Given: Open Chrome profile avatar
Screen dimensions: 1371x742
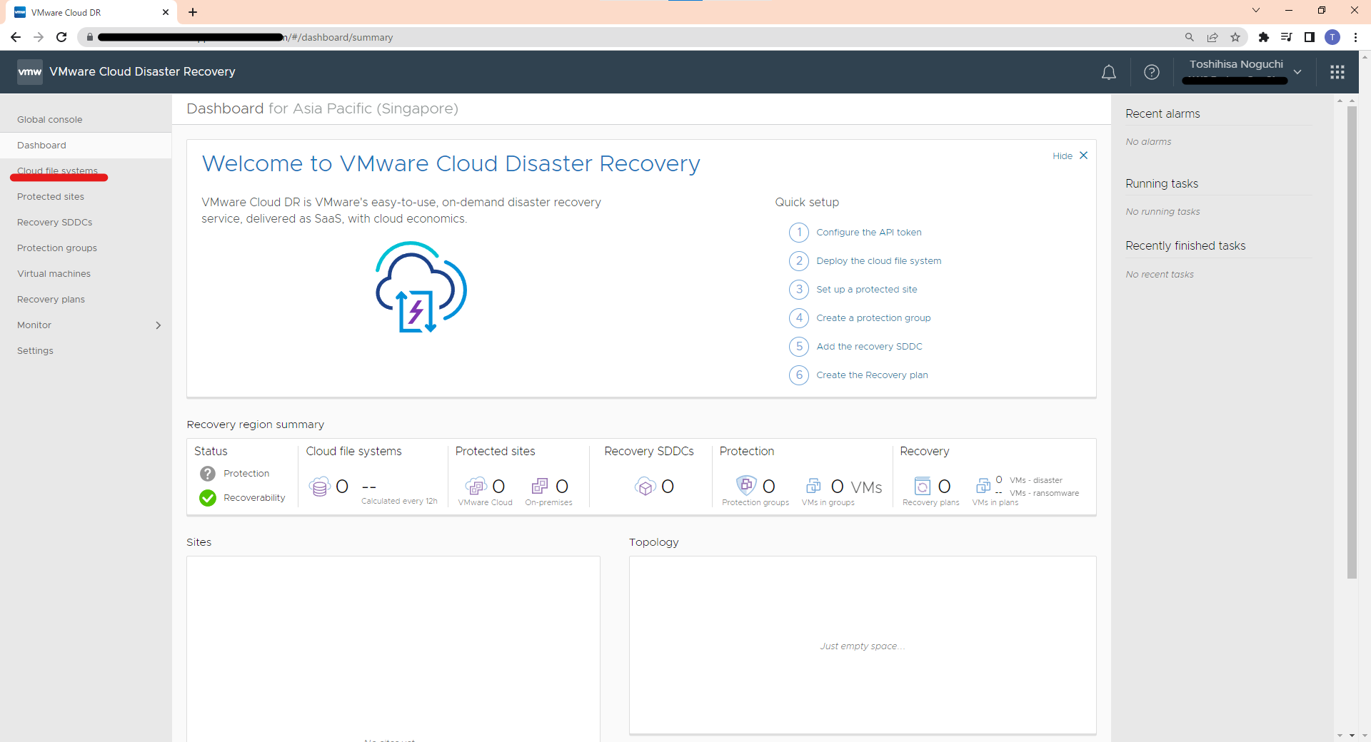Looking at the screenshot, I should point(1332,37).
